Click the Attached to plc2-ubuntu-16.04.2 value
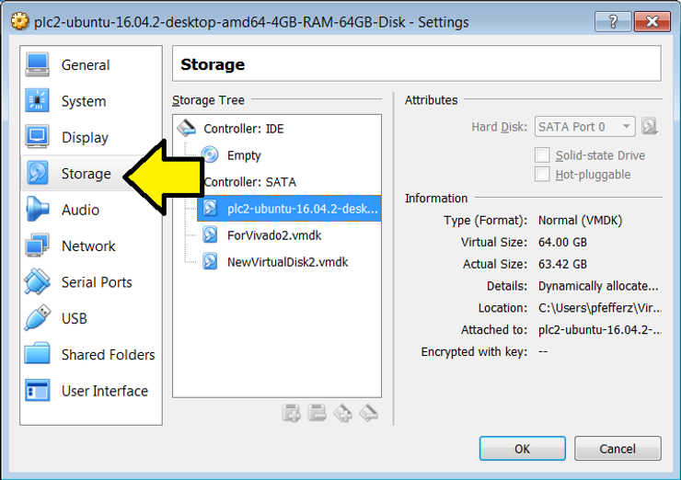681x480 pixels. coord(600,330)
